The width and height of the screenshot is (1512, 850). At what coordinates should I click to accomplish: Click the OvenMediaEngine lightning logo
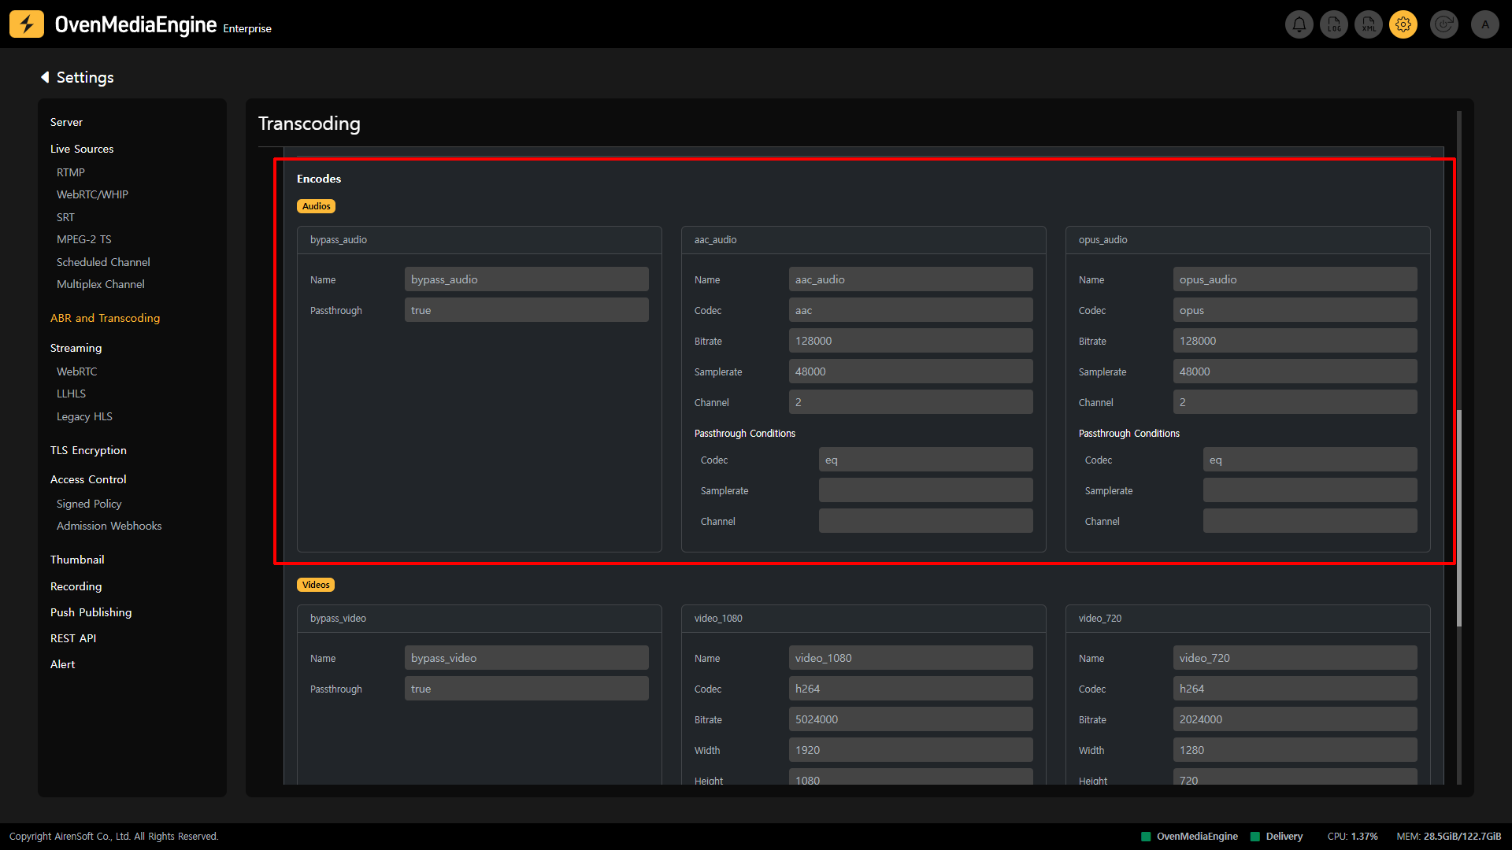pyautogui.click(x=27, y=24)
